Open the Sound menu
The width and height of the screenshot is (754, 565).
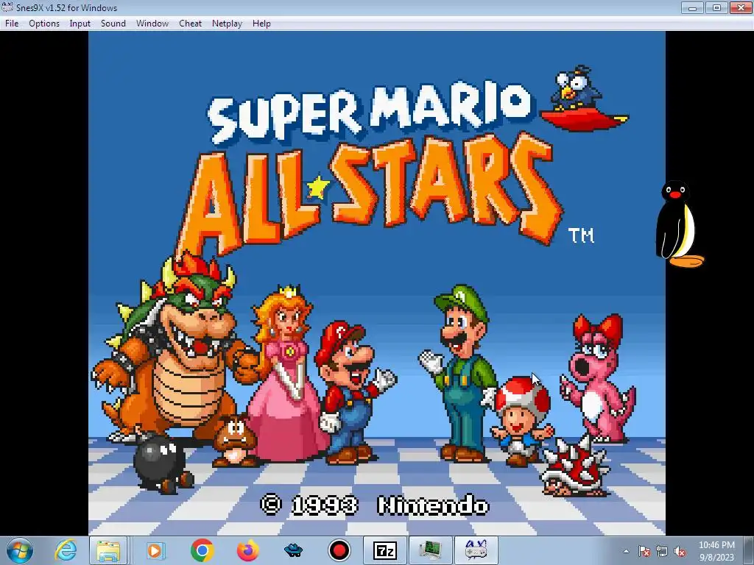point(113,24)
